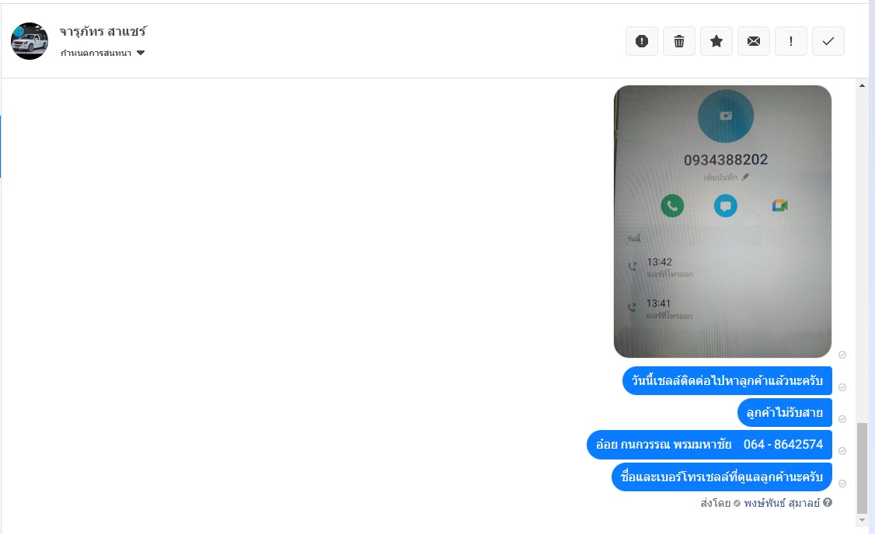Open contact name จารุภัทร สาแชร์ in header
875x534 pixels.
(x=103, y=32)
